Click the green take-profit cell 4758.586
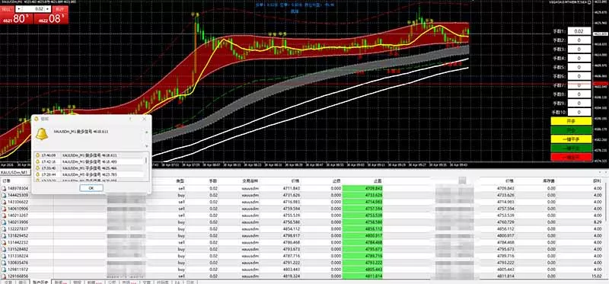Image resolution: width=609 pixels, height=284 pixels. (x=362, y=222)
